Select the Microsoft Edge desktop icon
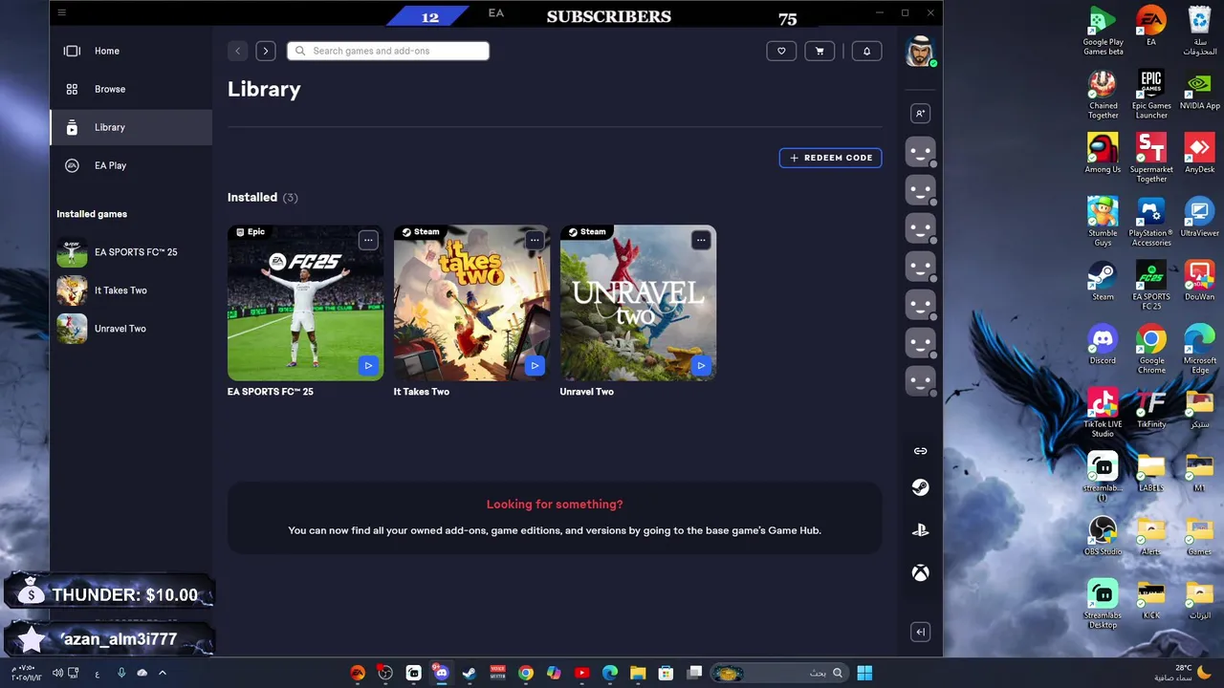 pos(1199,350)
